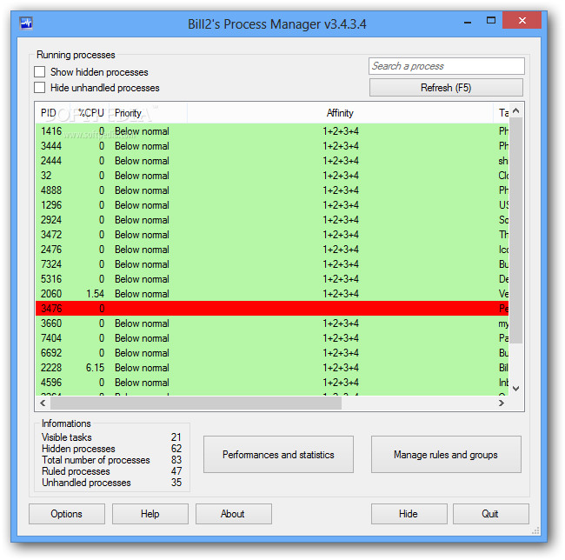Viewport: 565px width, 560px height.
Task: Select the process row with PID 1296
Action: pos(272,205)
